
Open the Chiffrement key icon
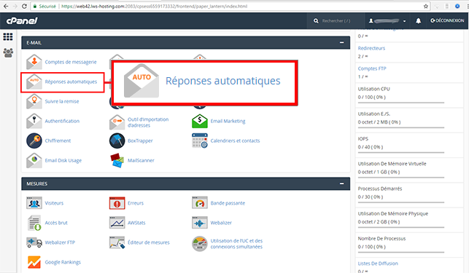[x=34, y=141]
